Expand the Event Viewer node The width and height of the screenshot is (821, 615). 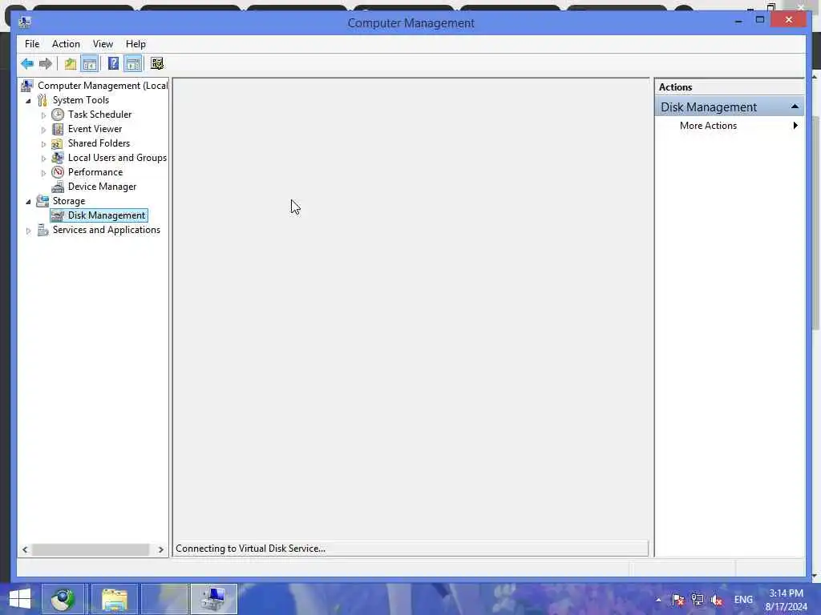(x=43, y=130)
